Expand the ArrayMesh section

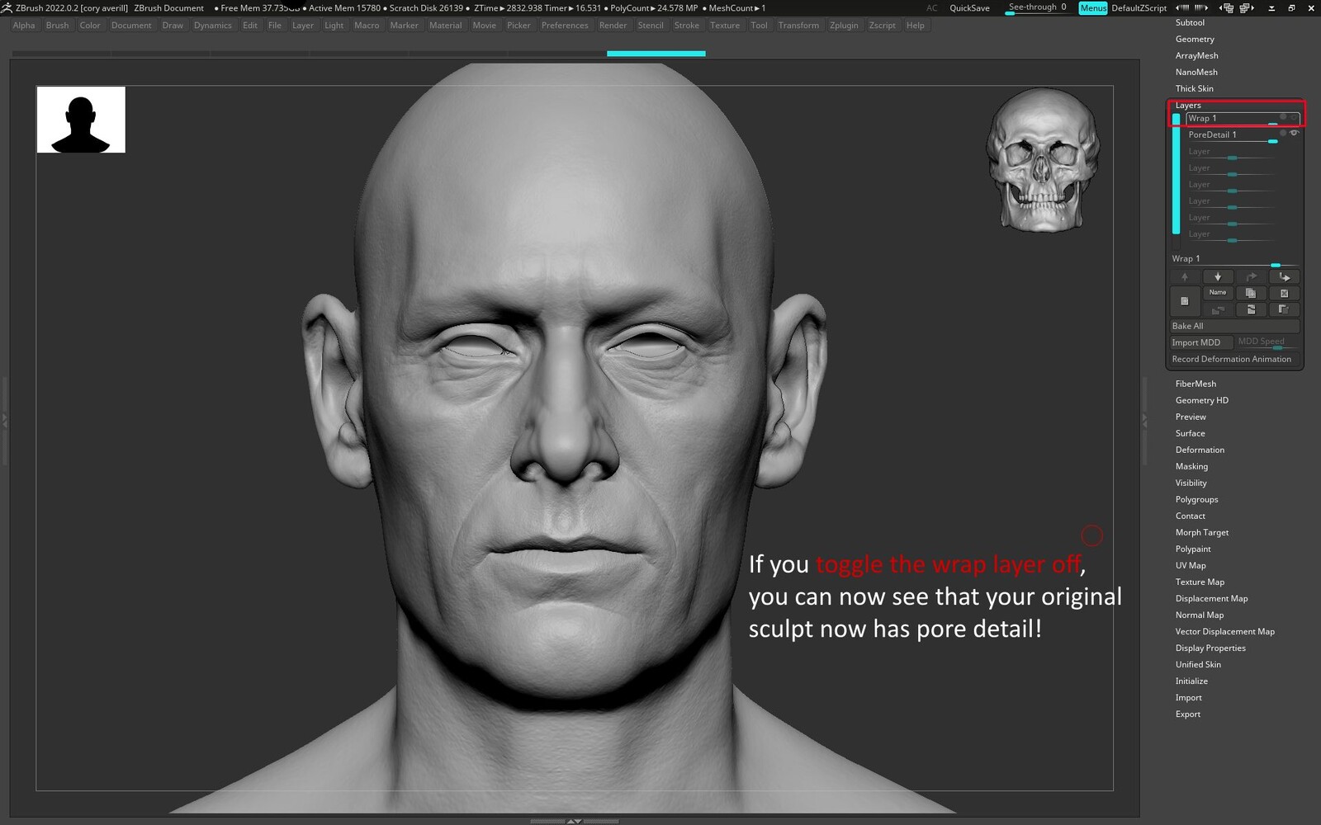[1196, 56]
